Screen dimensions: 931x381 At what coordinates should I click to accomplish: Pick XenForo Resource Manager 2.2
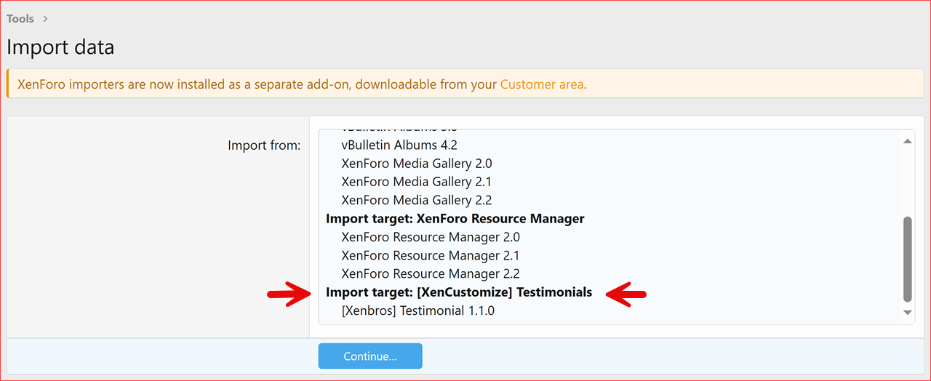pos(430,274)
